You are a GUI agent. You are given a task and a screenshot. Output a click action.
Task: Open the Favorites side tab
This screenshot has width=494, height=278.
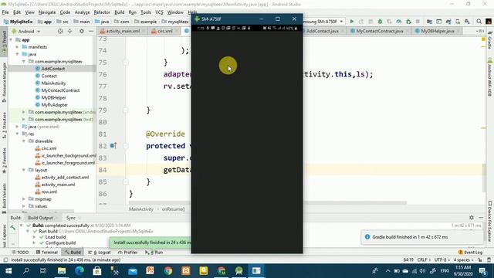4,161
